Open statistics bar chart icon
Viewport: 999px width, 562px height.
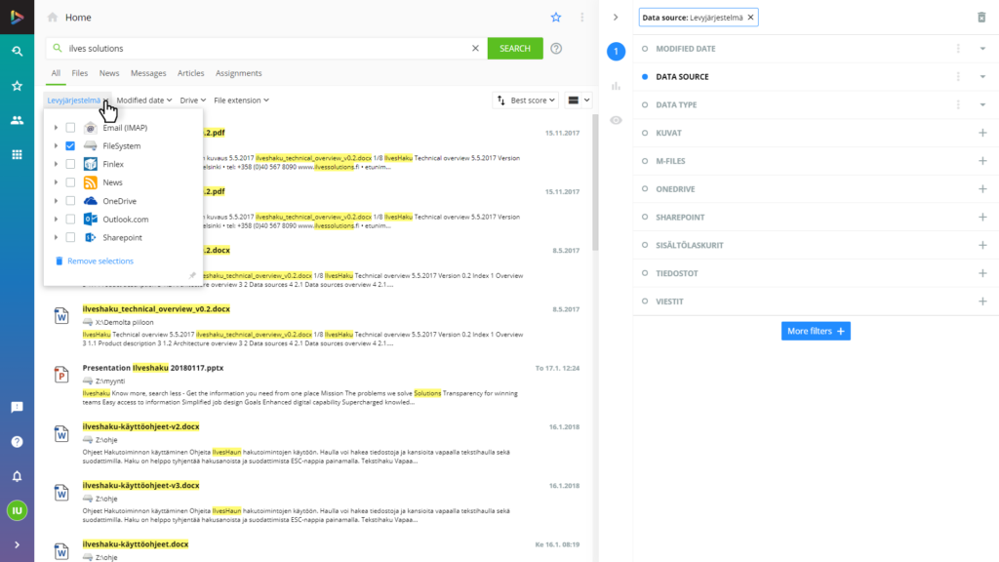617,86
